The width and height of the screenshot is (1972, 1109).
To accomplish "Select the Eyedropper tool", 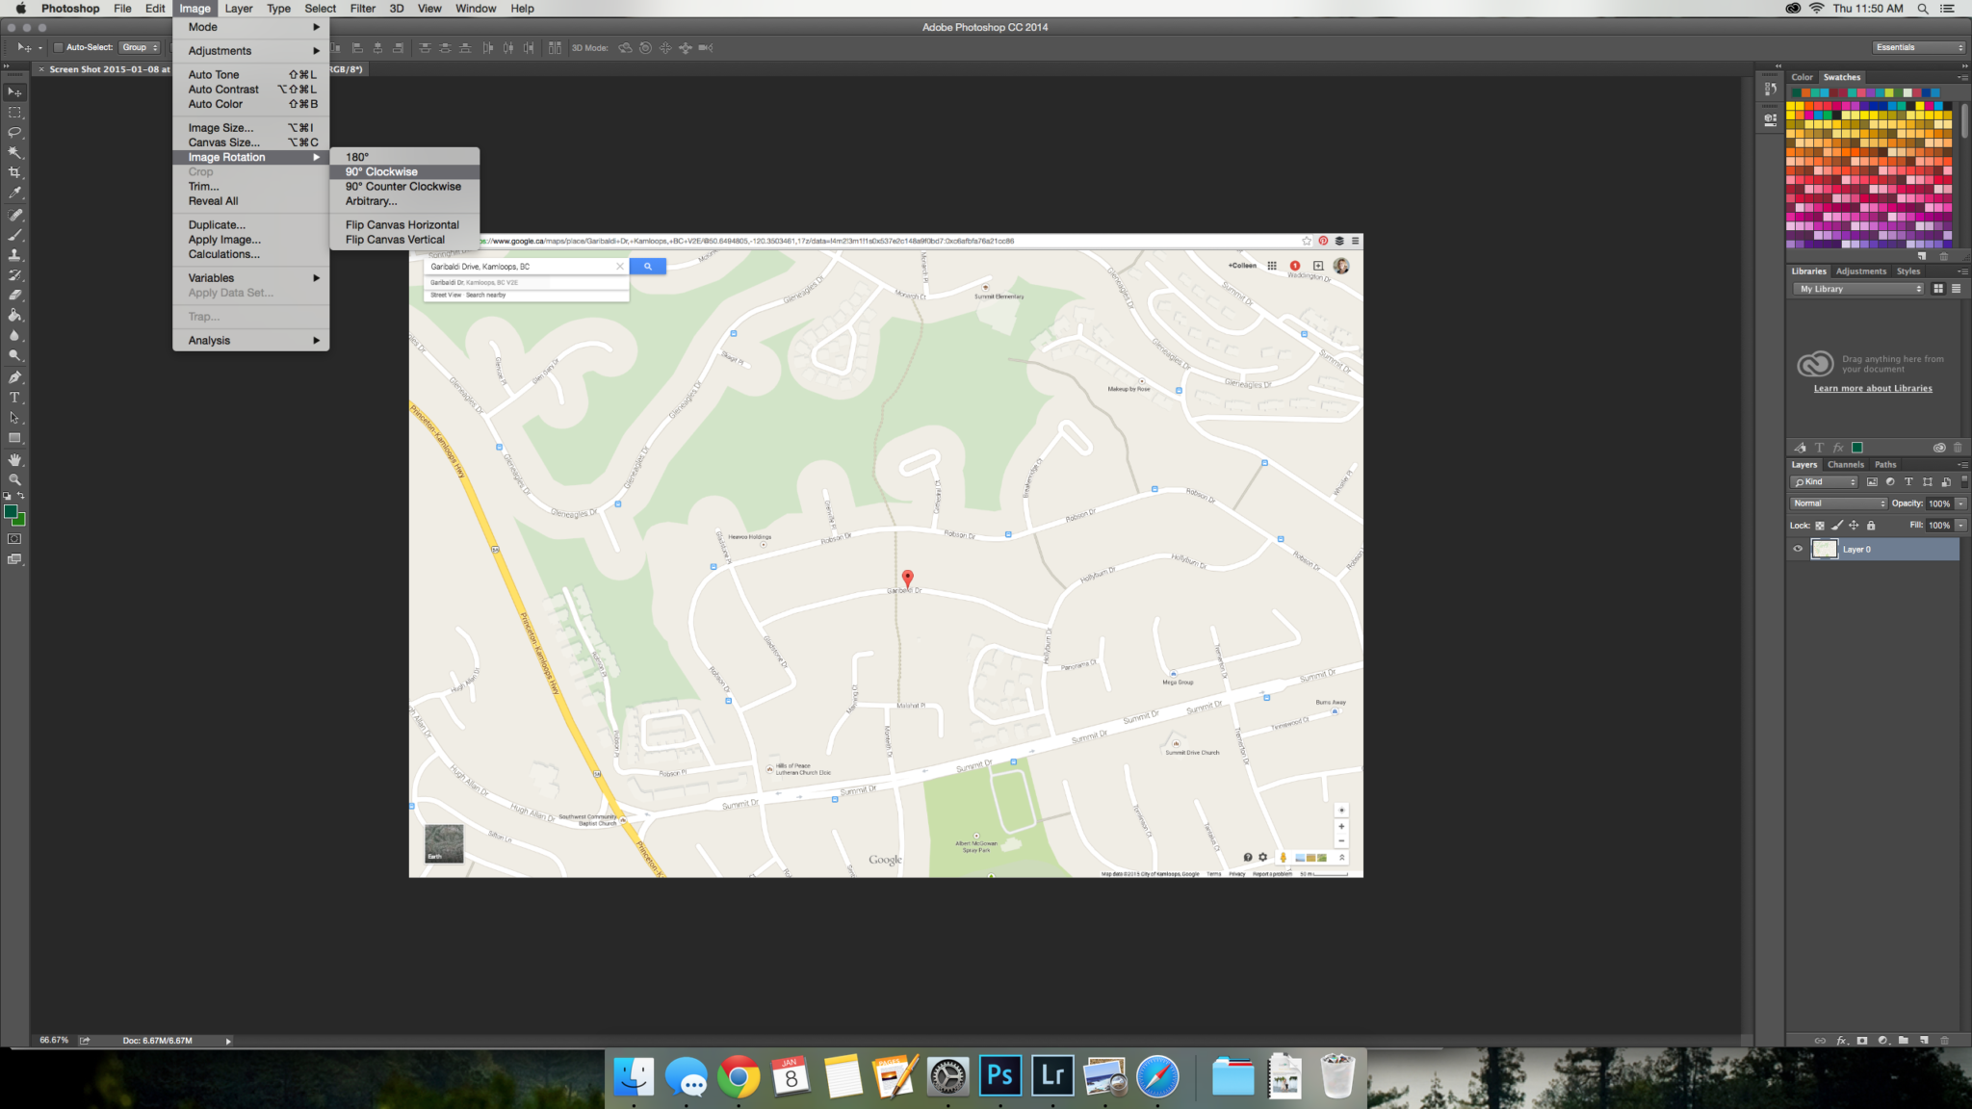I will click(x=14, y=193).
